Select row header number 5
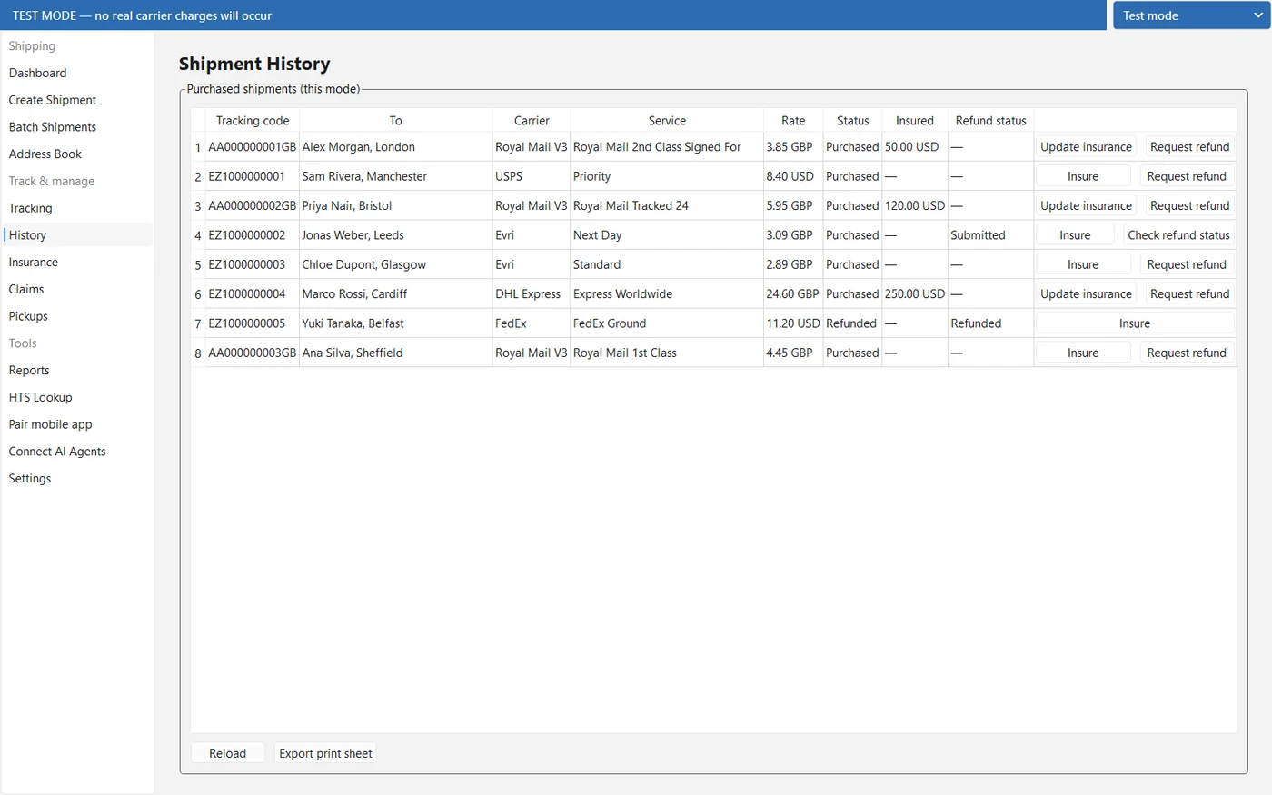Screen dimensions: 1272x795 point(198,264)
